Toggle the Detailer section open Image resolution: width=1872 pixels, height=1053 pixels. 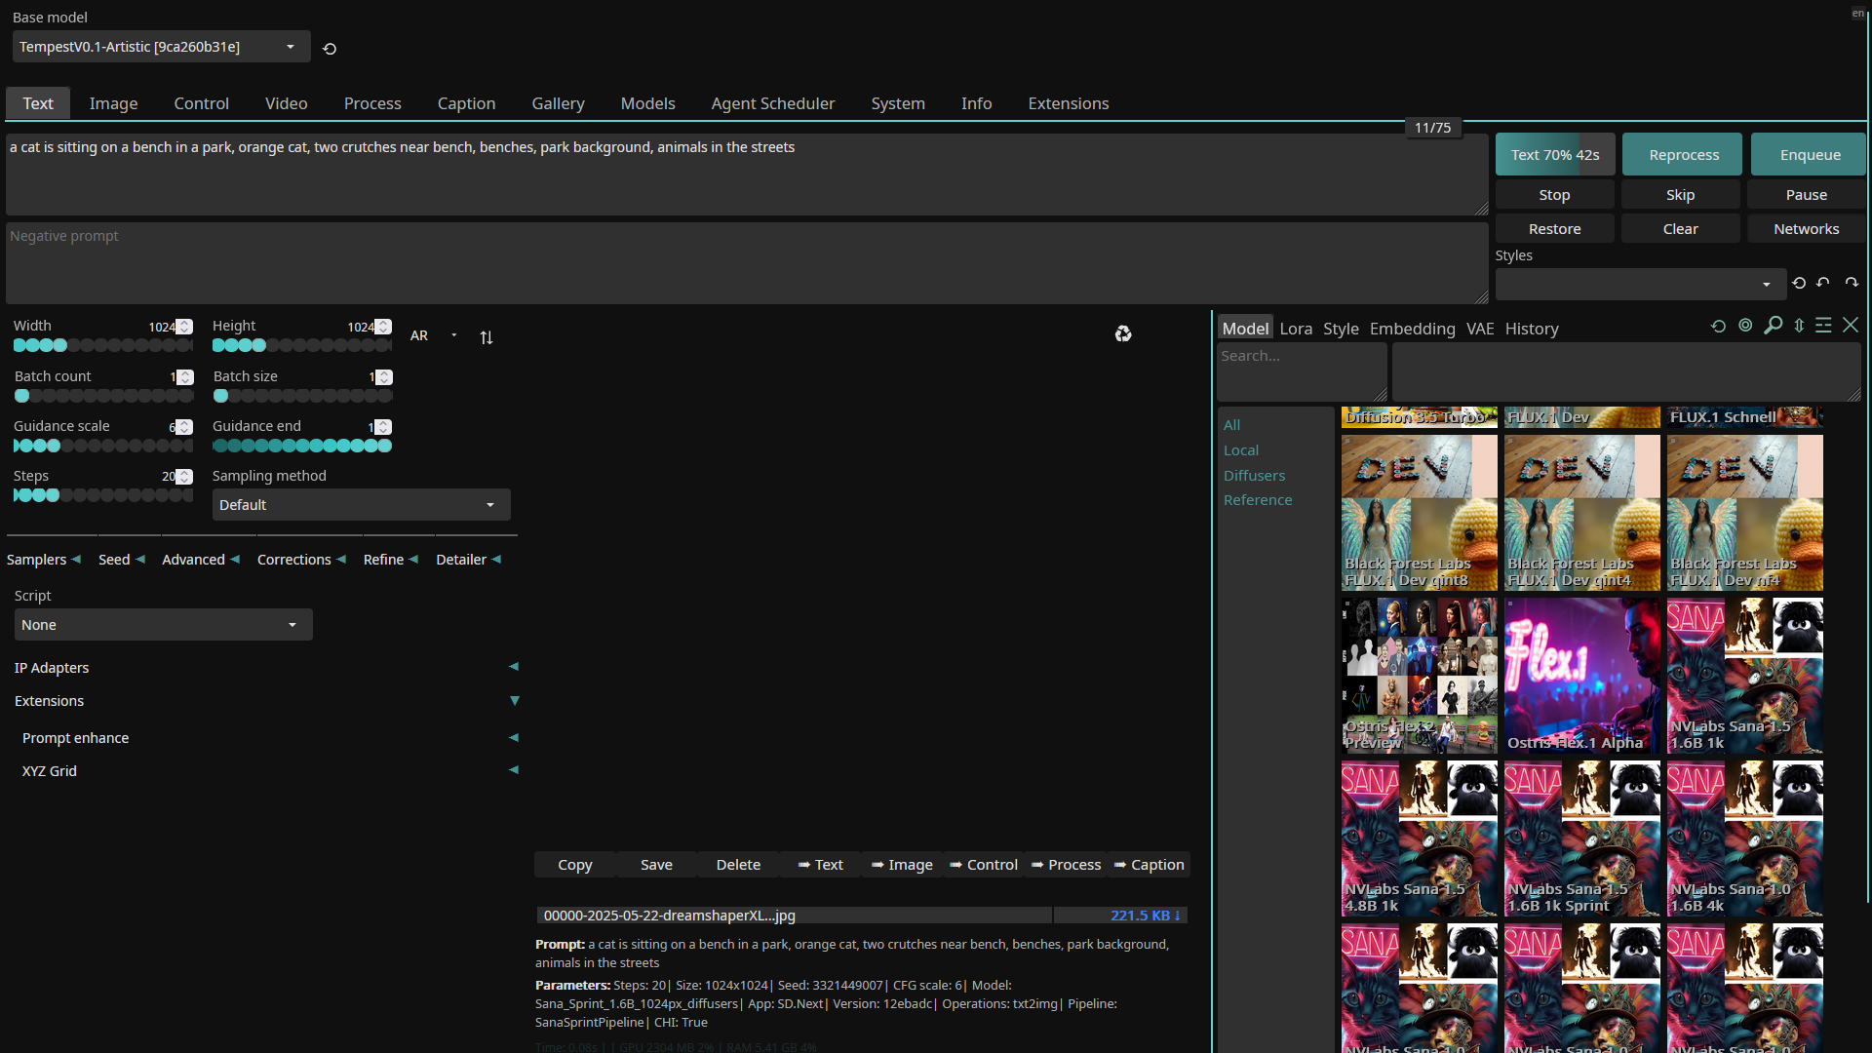(x=468, y=560)
